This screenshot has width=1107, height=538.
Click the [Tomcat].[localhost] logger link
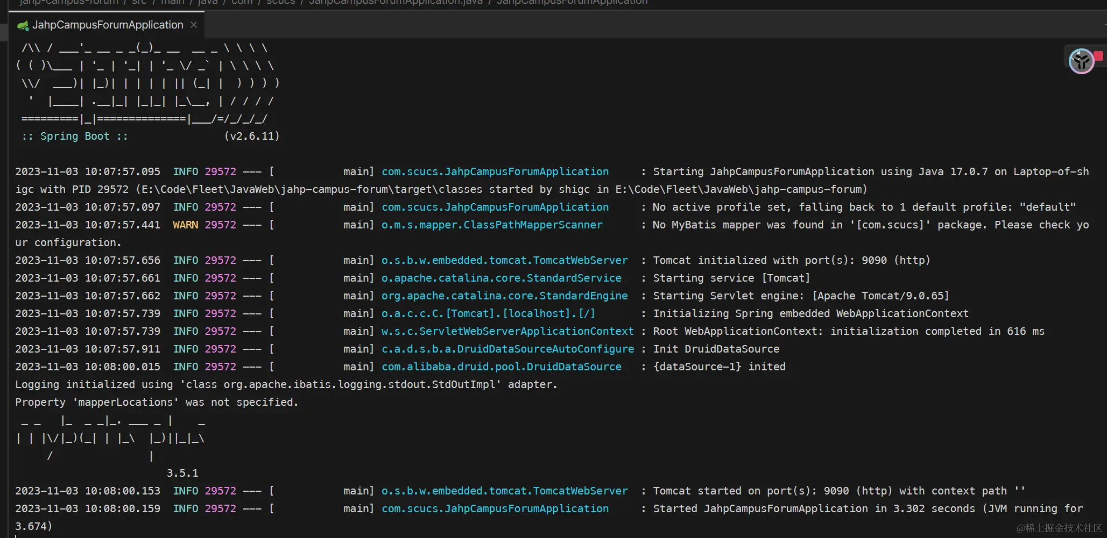(x=488, y=313)
